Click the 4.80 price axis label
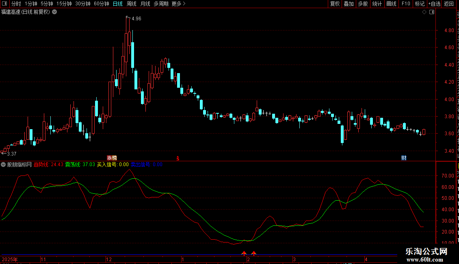Image resolution: width=459 pixels, height=264 pixels. coord(449,30)
